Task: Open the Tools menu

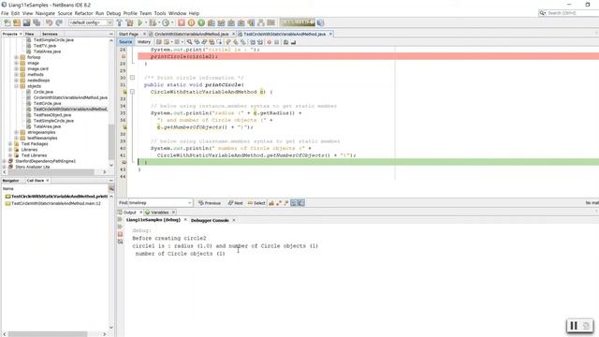Action: [x=160, y=13]
